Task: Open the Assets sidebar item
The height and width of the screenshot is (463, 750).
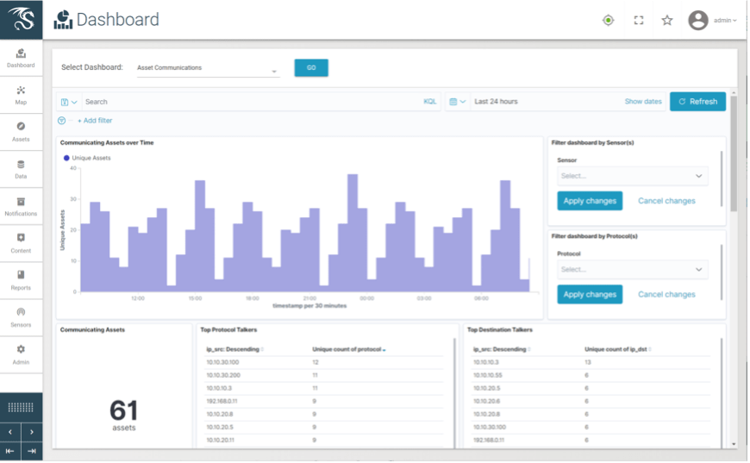Action: [x=21, y=132]
